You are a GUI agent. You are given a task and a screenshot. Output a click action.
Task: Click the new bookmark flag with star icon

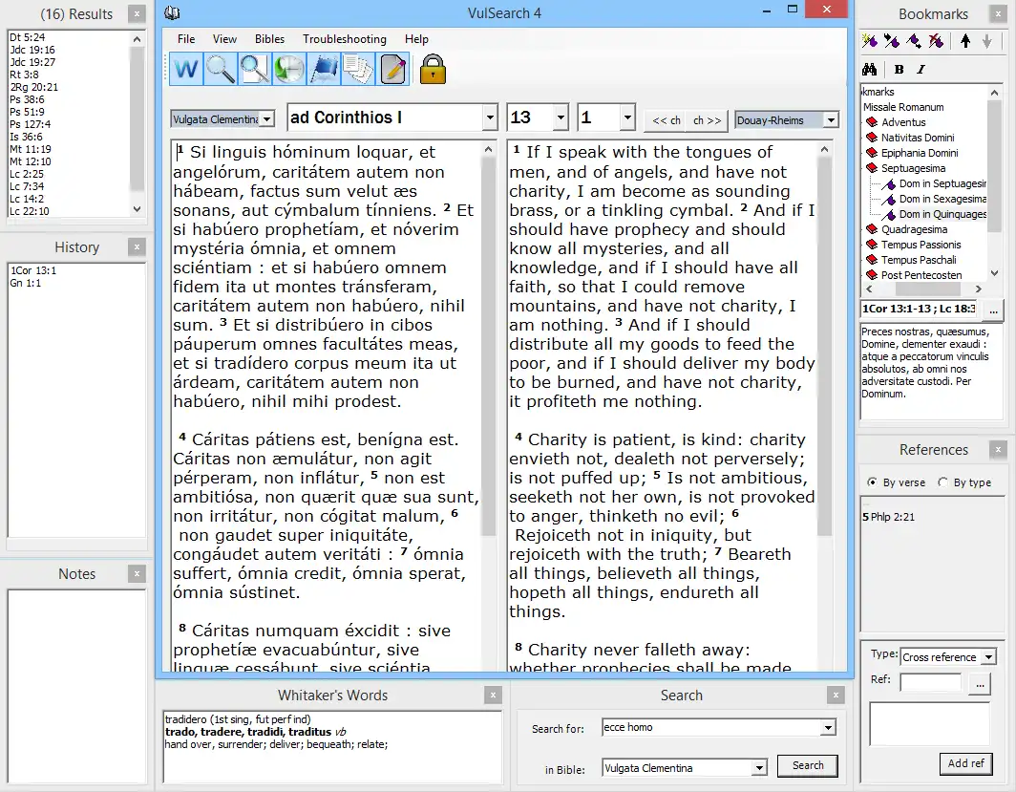click(870, 41)
